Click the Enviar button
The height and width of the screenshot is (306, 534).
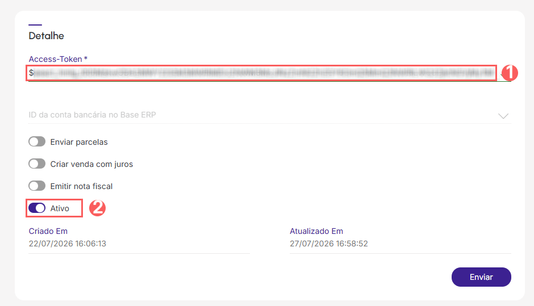coord(481,277)
